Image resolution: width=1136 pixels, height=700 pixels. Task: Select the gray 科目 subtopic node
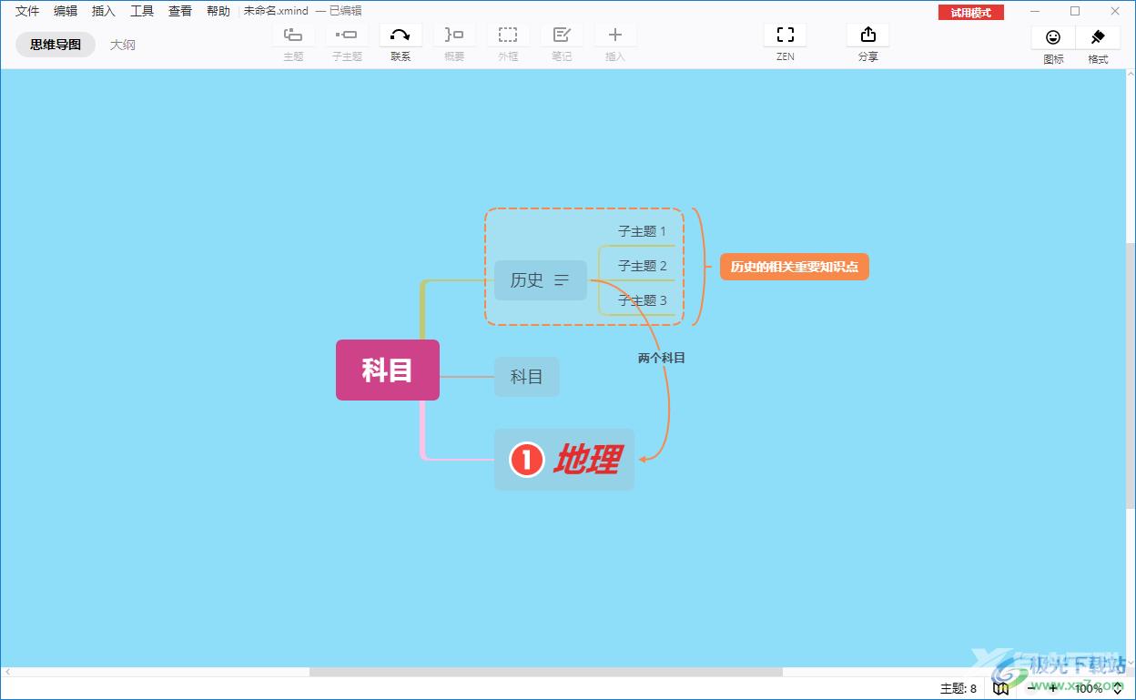[527, 377]
